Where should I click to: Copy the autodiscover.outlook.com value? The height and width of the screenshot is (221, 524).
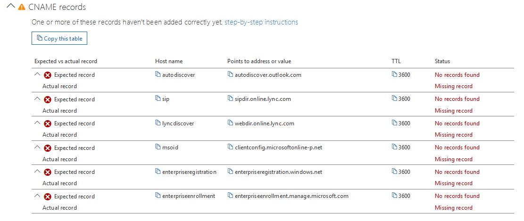point(230,74)
